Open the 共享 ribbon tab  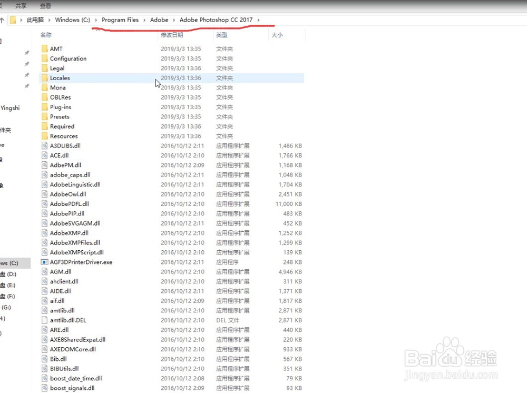tap(21, 6)
